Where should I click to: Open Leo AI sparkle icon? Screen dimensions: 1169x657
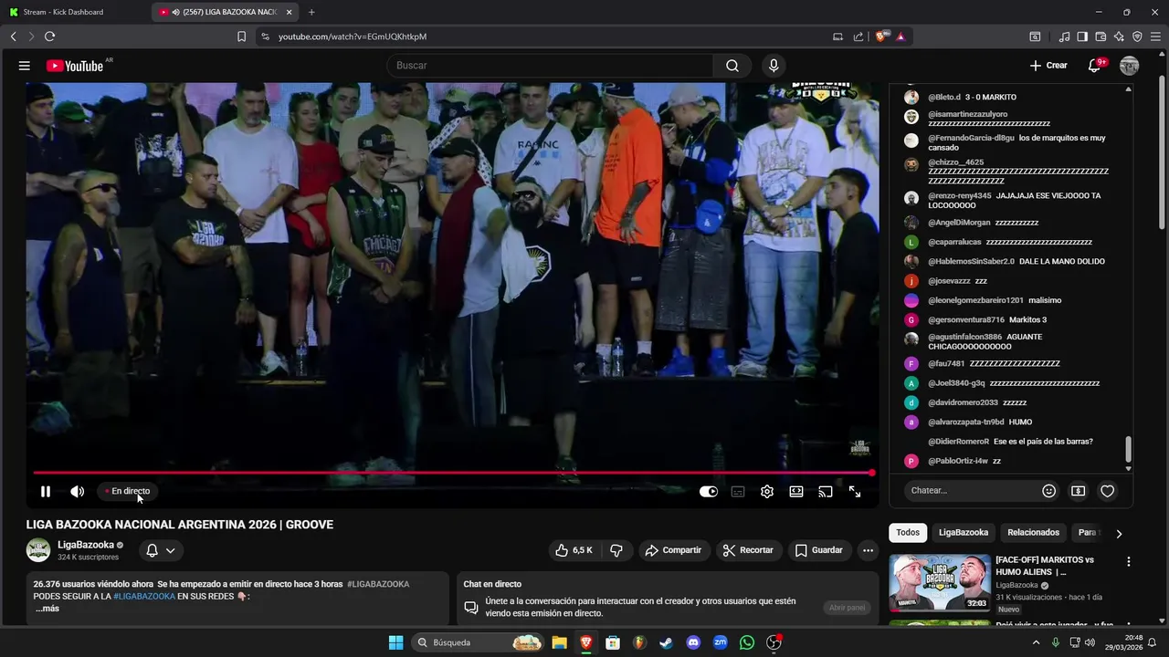[1119, 36]
